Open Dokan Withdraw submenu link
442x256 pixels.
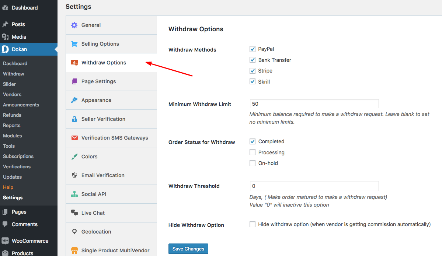[x=14, y=74]
